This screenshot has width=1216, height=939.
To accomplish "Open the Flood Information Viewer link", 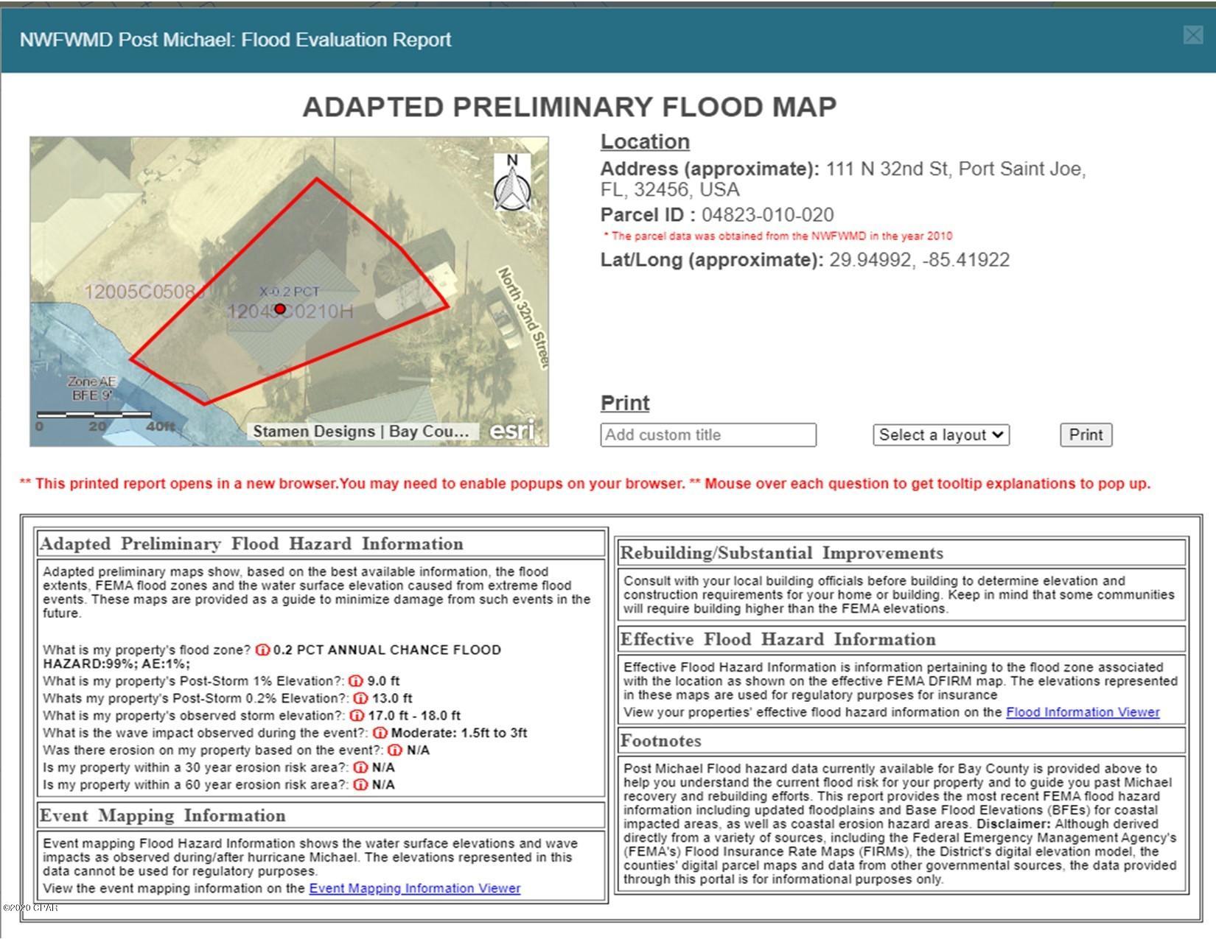I will tap(1083, 712).
